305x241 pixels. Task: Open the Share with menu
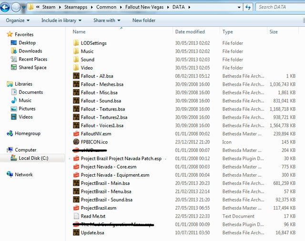coord(107,20)
